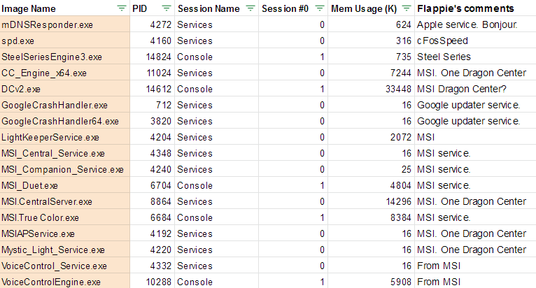Select memory usage cell 624
The width and height of the screenshot is (536, 288).
click(x=372, y=24)
